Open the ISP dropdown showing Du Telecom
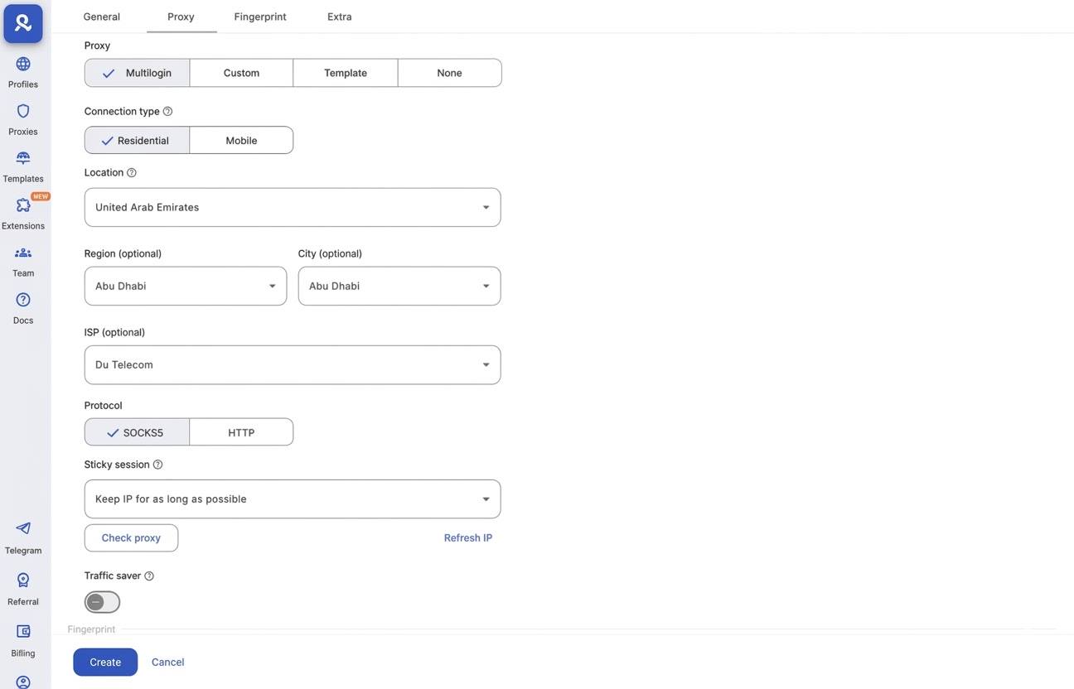Image resolution: width=1074 pixels, height=689 pixels. (x=293, y=365)
